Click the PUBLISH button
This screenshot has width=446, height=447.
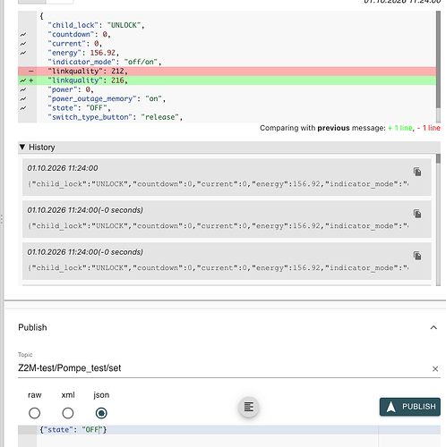coord(410,407)
